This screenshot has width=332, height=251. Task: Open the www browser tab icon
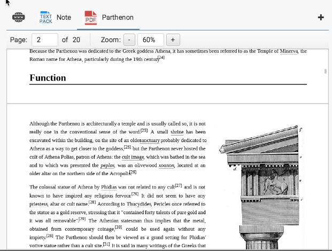point(19,18)
